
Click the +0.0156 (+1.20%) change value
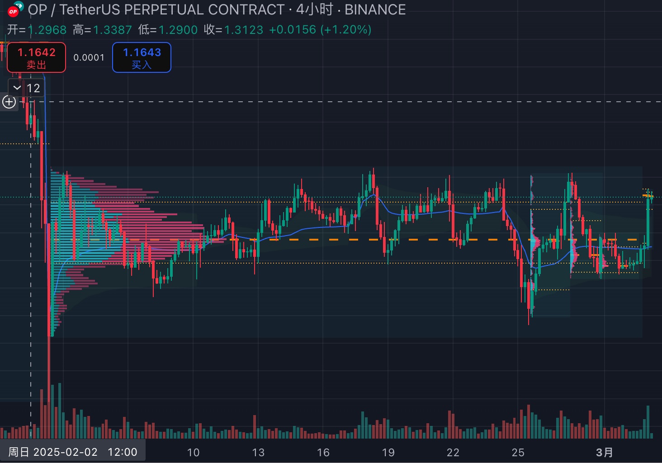[x=320, y=30]
